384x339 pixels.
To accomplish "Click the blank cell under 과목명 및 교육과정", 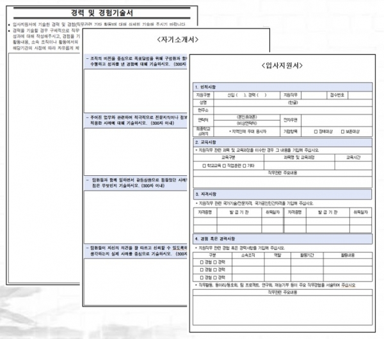I will coord(300,166).
